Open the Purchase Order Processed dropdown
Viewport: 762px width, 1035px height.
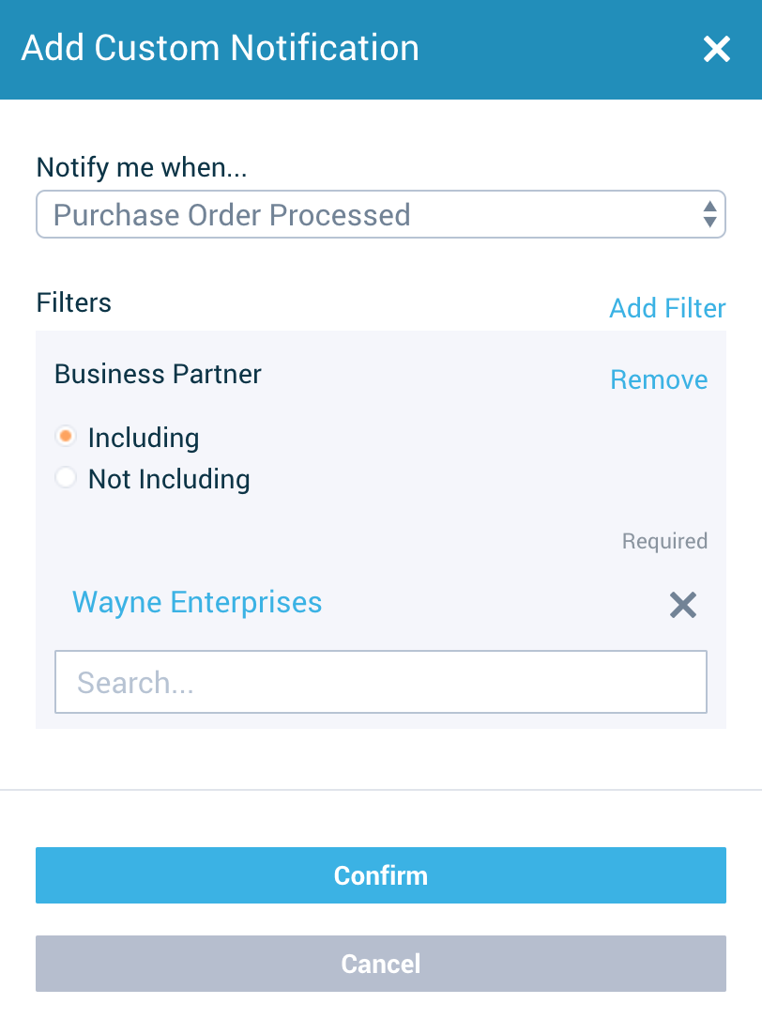[381, 214]
